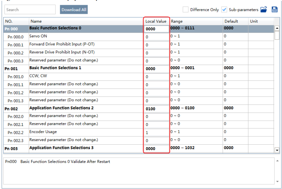The height and width of the screenshot is (189, 282).
Task: Click the Unit column header
Action: pyautogui.click(x=261, y=21)
